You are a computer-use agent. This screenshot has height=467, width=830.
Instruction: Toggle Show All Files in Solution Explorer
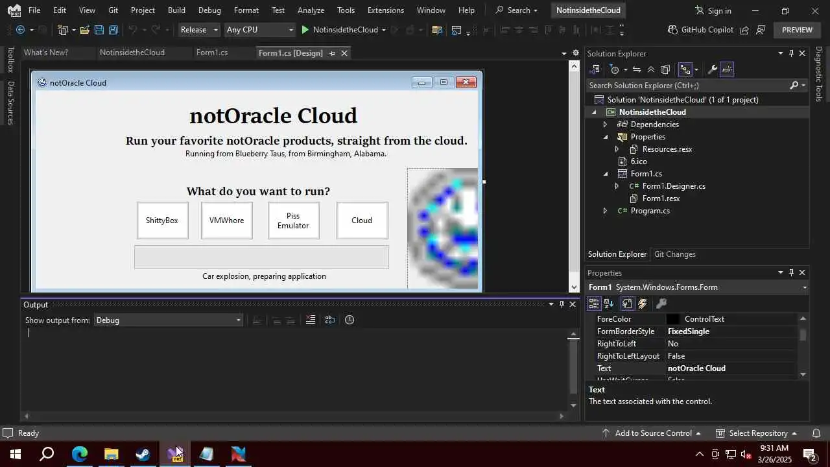point(665,69)
